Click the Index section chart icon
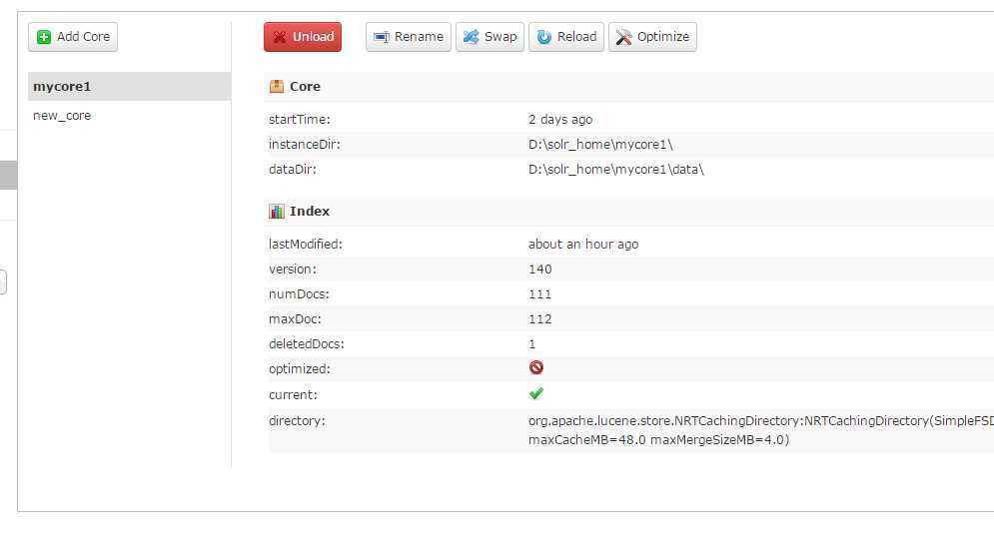Viewport: 994px width, 547px height. (x=277, y=212)
